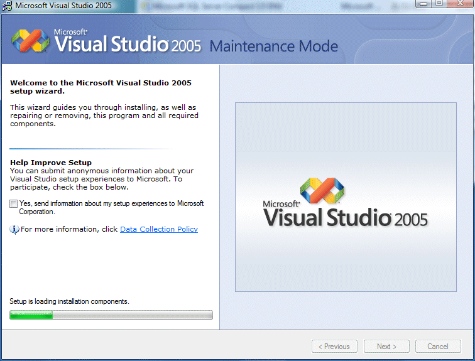Screen dimensions: 475x361
Task: Click the colorful infinity logo in splash image
Action: pyautogui.click(x=322, y=190)
